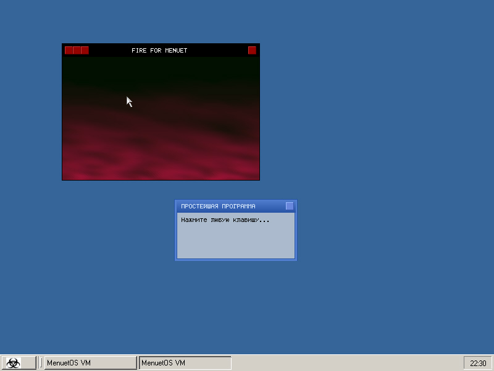Close Fire for Menuet using right red button

[x=252, y=50]
